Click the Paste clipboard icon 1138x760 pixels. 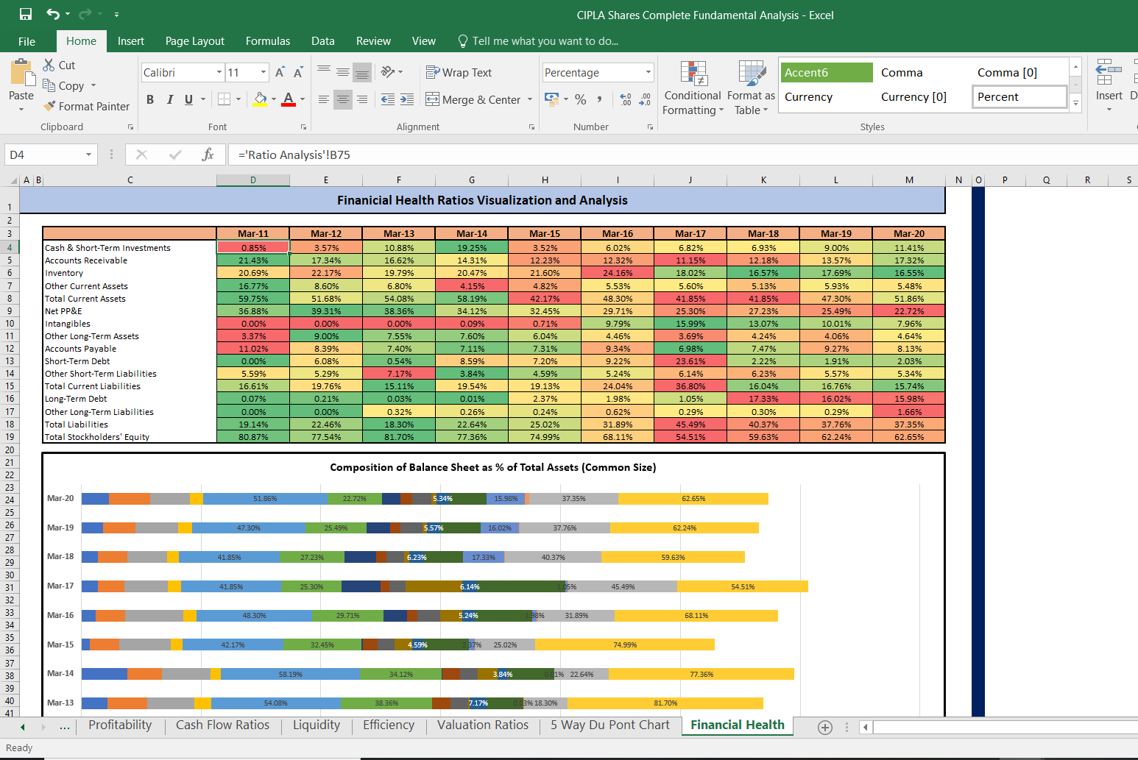coord(21,73)
